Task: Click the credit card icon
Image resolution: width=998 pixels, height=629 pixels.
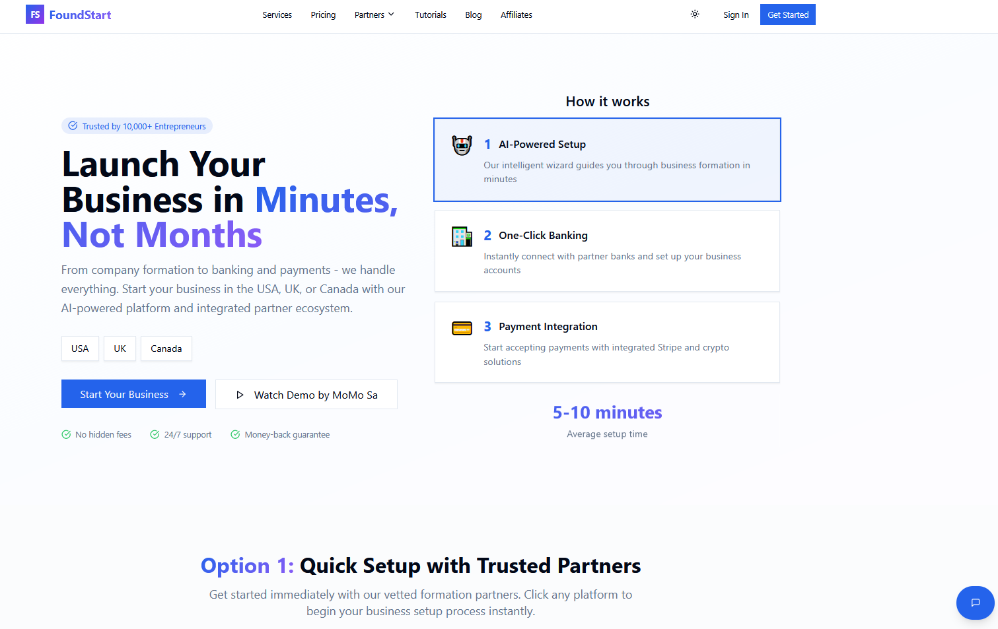Action: [x=462, y=328]
